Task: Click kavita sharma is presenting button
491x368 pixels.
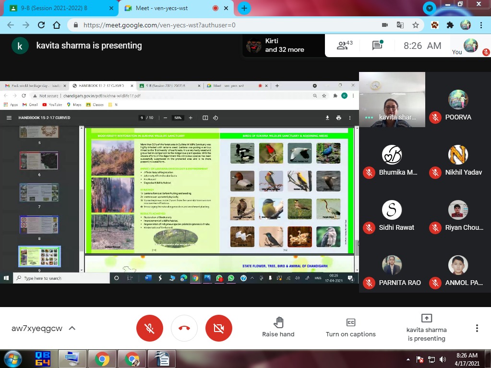Action: point(426,328)
